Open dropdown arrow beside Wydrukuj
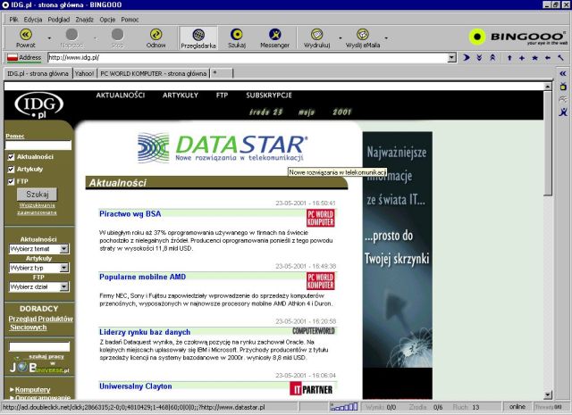The width and height of the screenshot is (572, 415). click(340, 37)
